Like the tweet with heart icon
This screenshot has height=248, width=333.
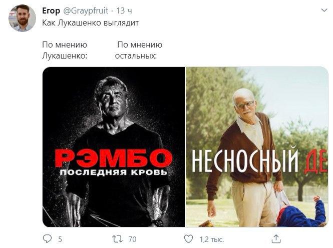click(188, 239)
